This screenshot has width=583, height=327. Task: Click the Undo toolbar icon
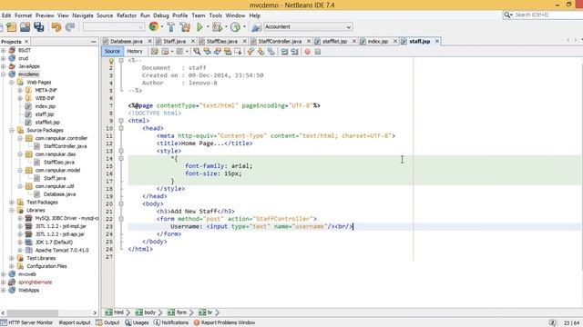pyautogui.click(x=56, y=27)
